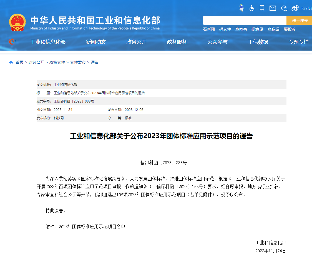Select 工业和信息化部 in main navigation
The image size is (312, 254).
pyautogui.click(x=48, y=42)
